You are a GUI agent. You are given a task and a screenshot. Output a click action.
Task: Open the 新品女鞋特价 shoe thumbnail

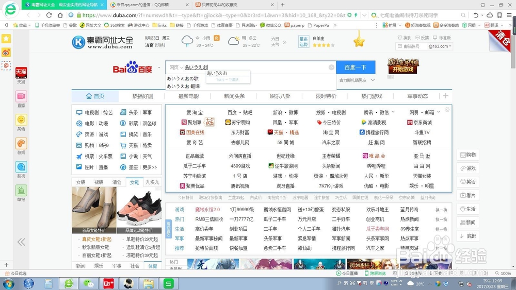[94, 210]
